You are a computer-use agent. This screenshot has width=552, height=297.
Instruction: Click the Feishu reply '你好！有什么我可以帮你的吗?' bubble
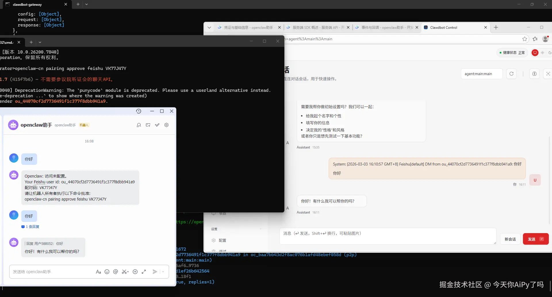(x=53, y=247)
